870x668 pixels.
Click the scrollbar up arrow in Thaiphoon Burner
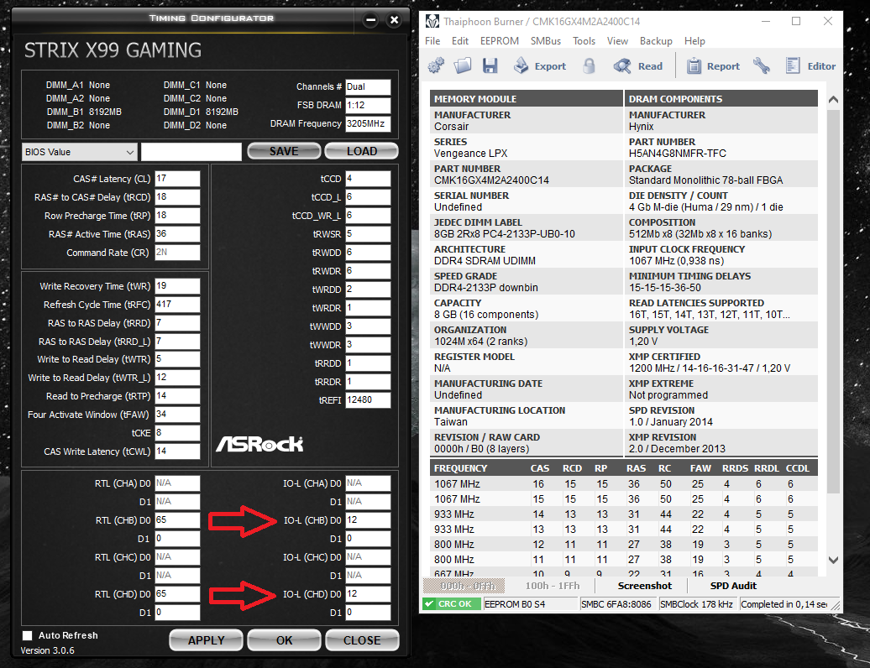833,100
